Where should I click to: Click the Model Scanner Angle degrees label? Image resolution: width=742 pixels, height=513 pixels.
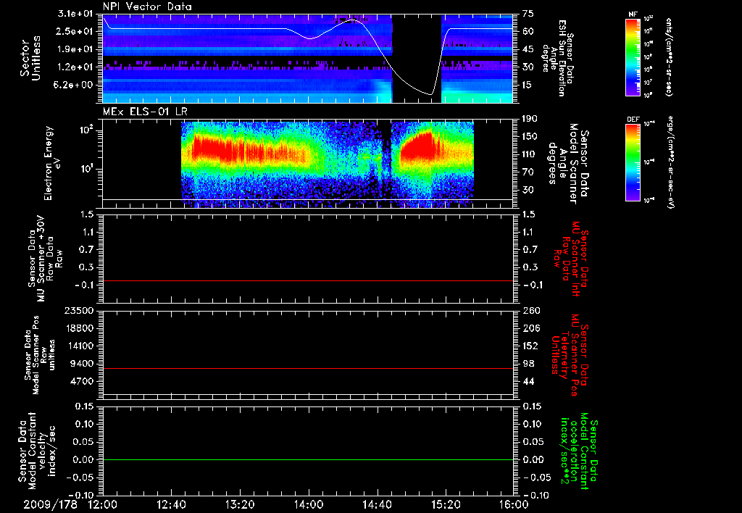point(568,164)
